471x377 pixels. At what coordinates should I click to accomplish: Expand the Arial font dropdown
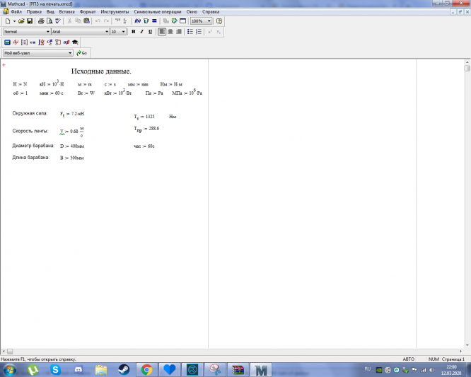point(107,32)
